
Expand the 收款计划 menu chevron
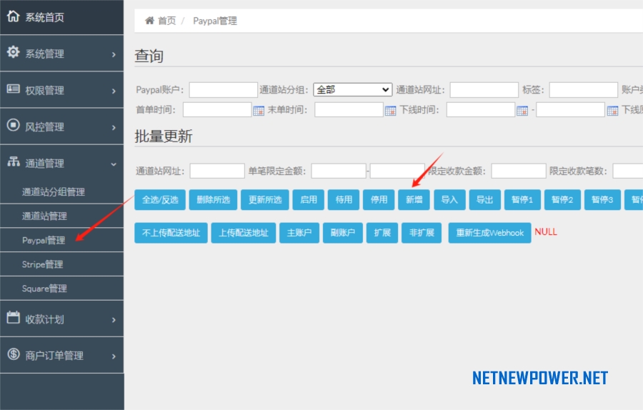click(114, 319)
